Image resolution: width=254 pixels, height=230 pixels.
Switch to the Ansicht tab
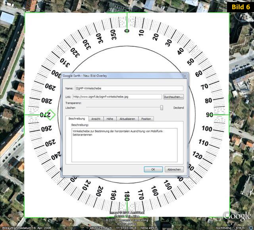pyautogui.click(x=96, y=119)
